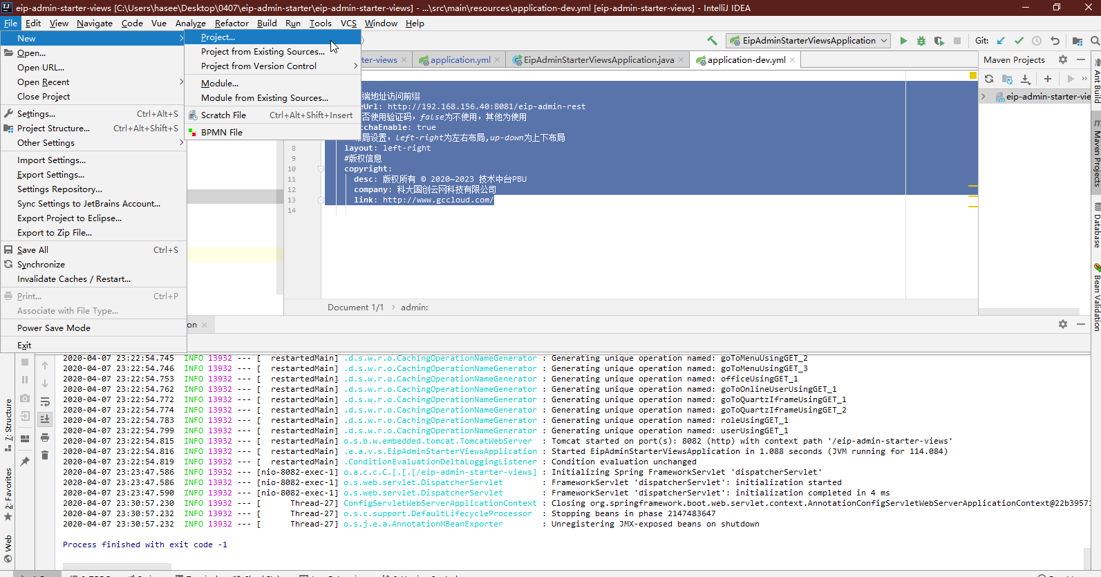Choose BPMN File menu entry
Image resolution: width=1101 pixels, height=577 pixels.
pyautogui.click(x=272, y=133)
